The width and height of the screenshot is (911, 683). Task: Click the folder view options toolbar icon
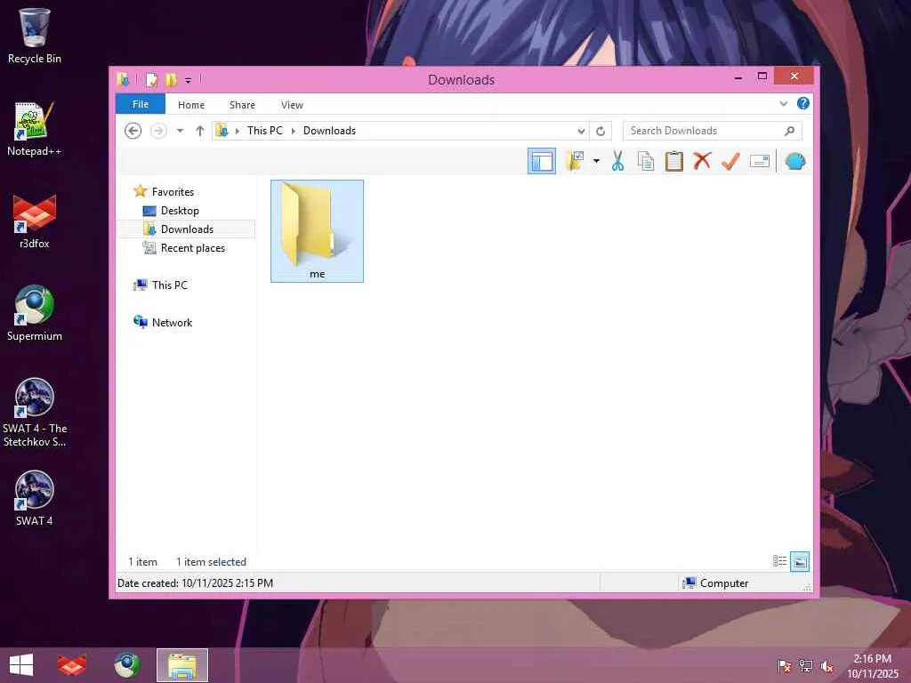(576, 161)
